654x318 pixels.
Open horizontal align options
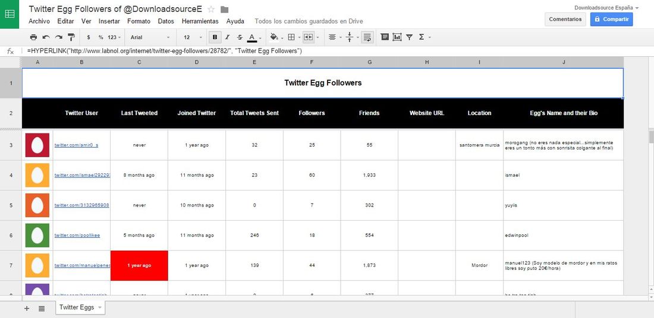click(x=332, y=37)
